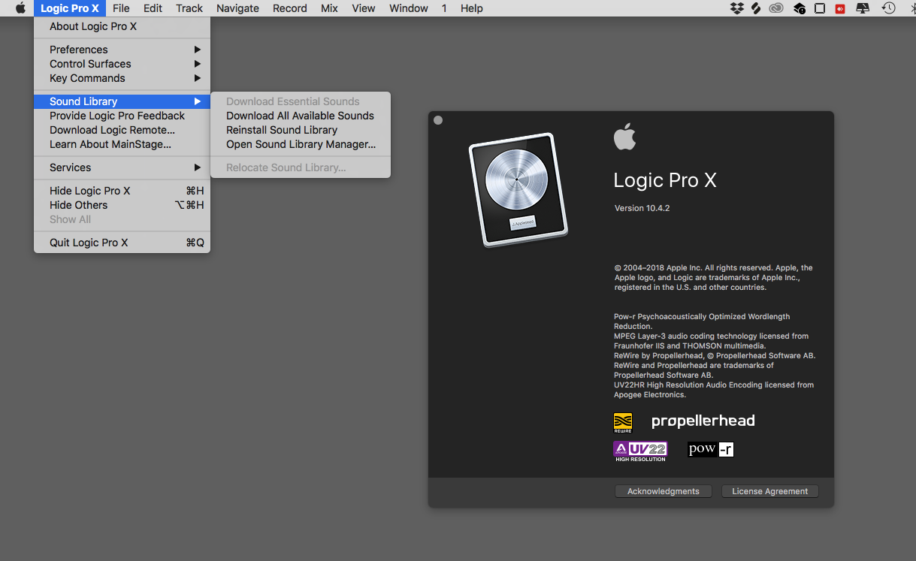Image resolution: width=916 pixels, height=561 pixels.
Task: Expand the Sound Library submenu arrow
Action: click(x=198, y=101)
